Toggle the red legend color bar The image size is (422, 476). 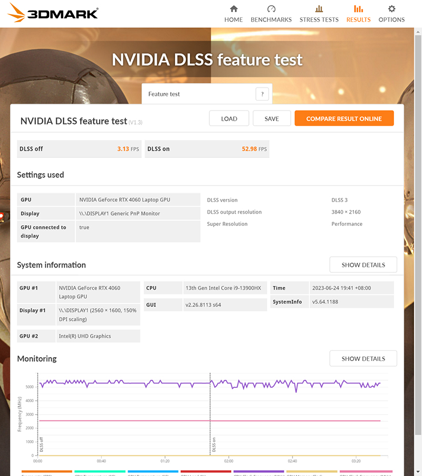click(206, 471)
